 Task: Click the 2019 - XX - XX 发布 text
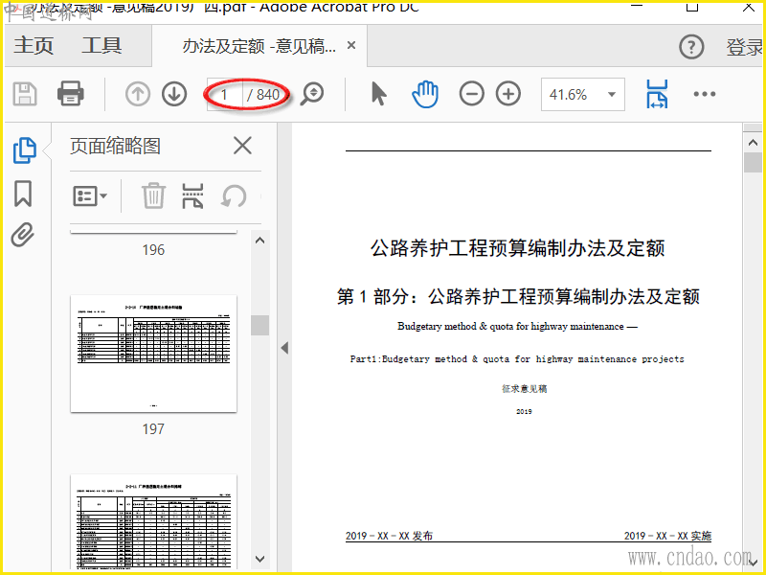click(x=389, y=536)
